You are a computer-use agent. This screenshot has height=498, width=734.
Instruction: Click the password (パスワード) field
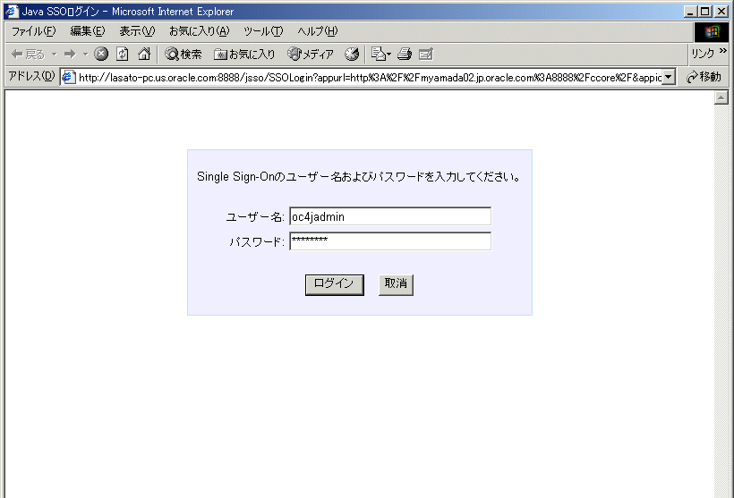390,241
